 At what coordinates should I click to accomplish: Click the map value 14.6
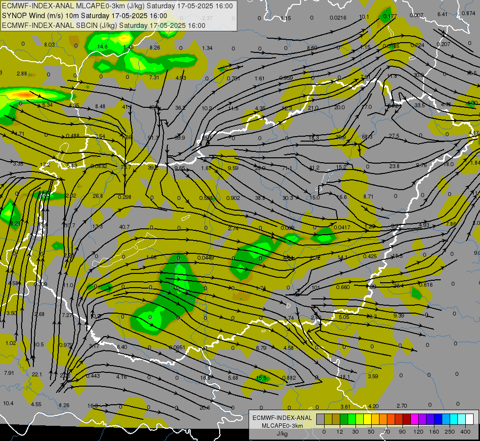coord(102,47)
